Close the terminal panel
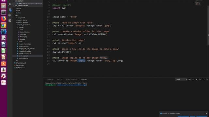The height and width of the screenshot is (117, 209). click(207, 79)
